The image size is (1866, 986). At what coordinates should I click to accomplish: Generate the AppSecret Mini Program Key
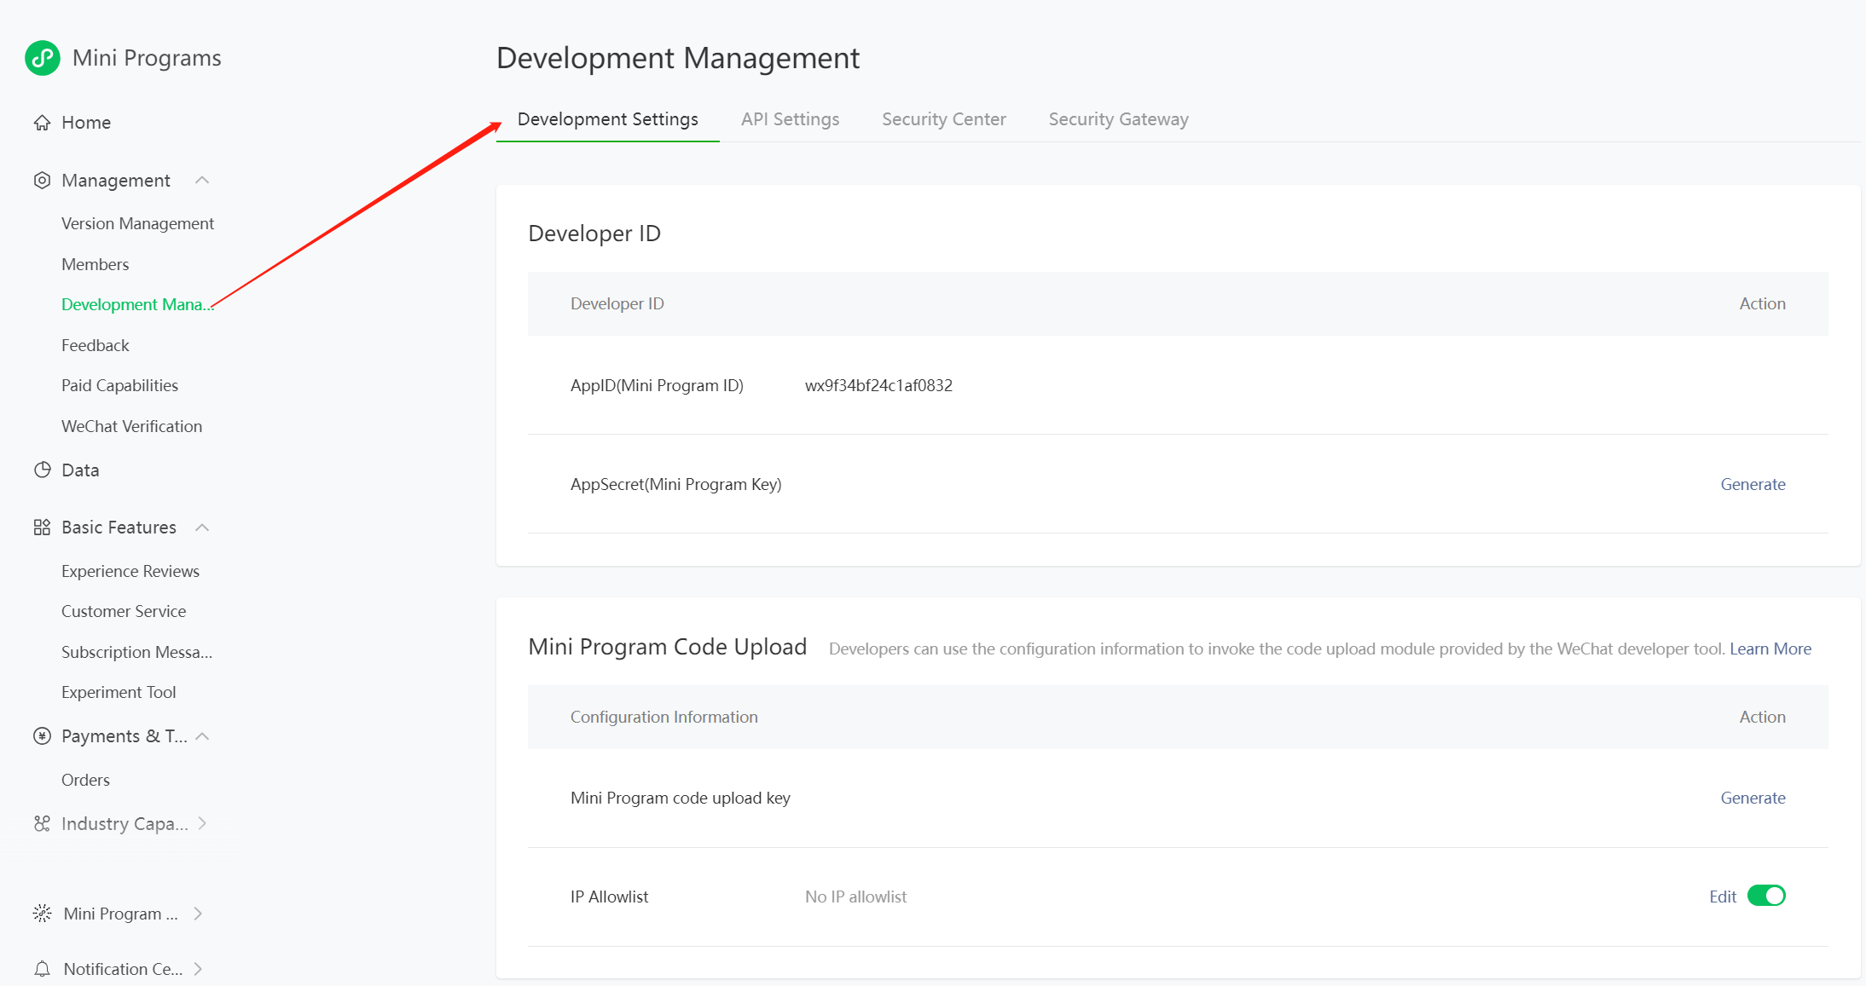pos(1753,484)
